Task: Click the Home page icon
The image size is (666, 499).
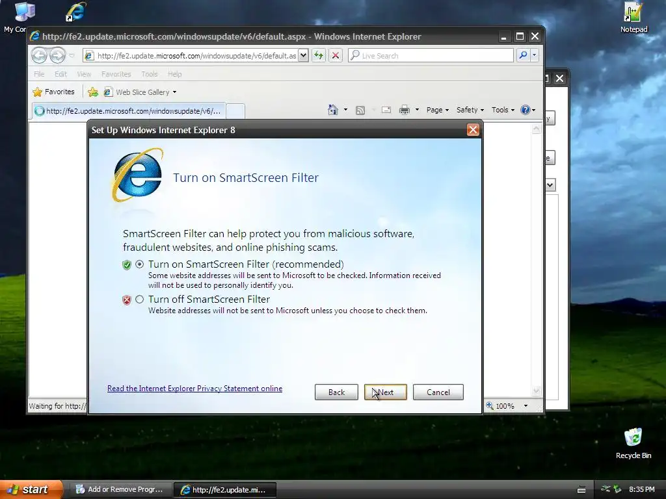Action: click(x=332, y=110)
